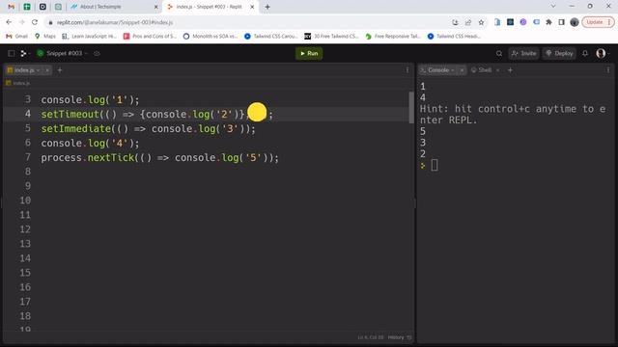618x347 pixels.
Task: Open the Chrome extensions puzzle icon
Action: click(548, 22)
